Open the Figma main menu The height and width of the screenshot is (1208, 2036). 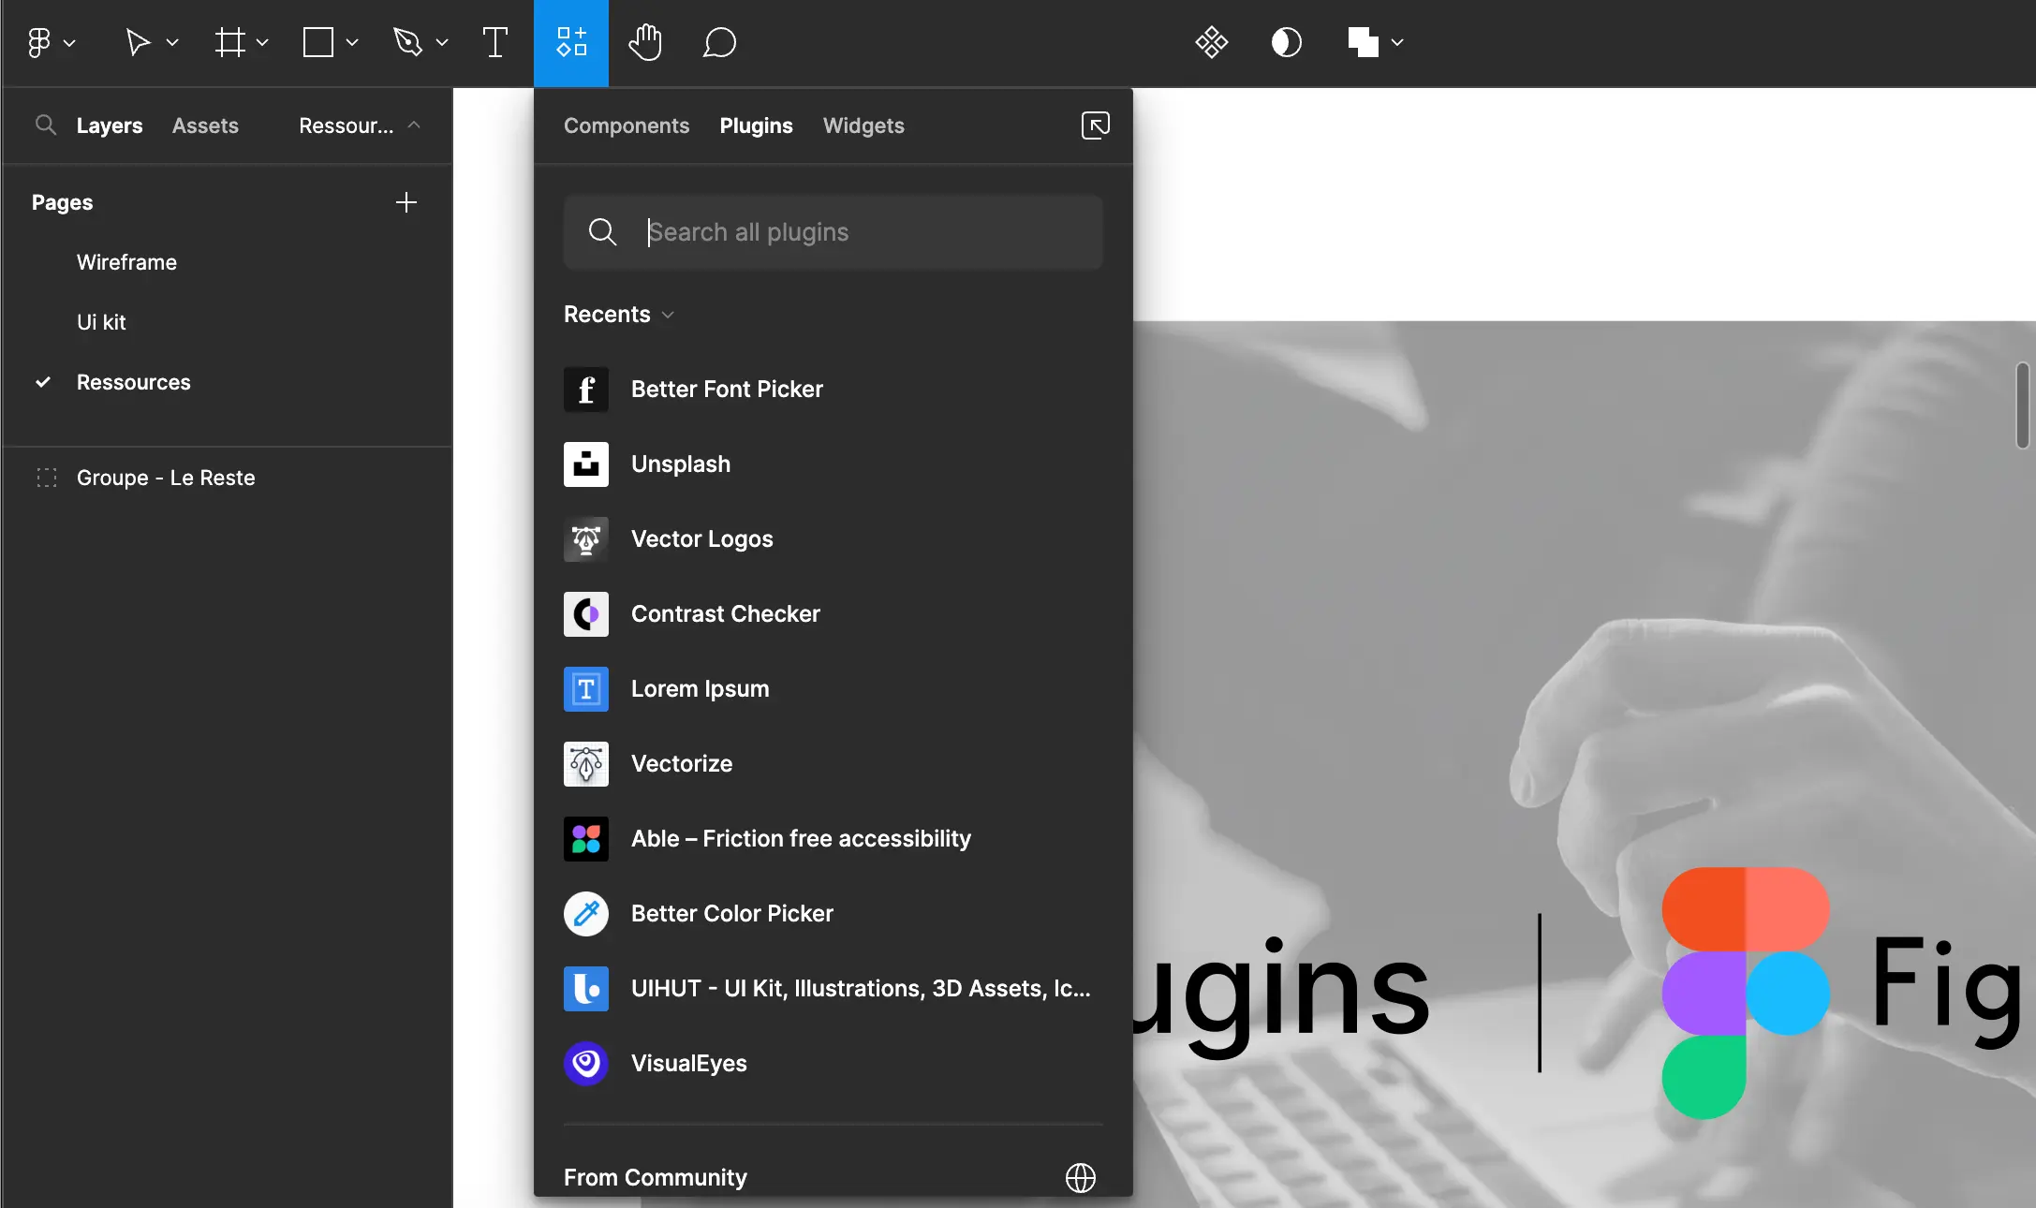click(x=38, y=42)
